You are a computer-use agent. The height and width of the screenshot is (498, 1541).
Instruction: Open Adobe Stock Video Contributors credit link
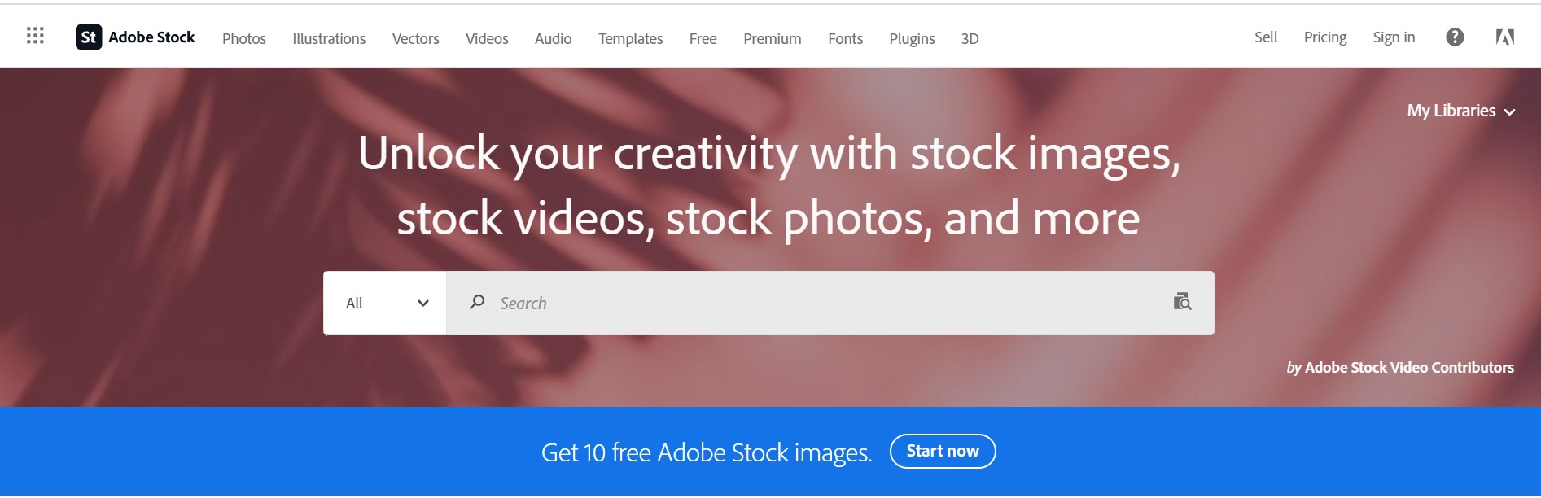pos(1409,368)
